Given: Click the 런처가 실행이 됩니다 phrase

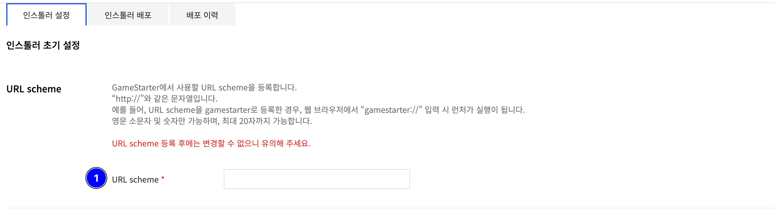Looking at the screenshot, I should 488,110.
